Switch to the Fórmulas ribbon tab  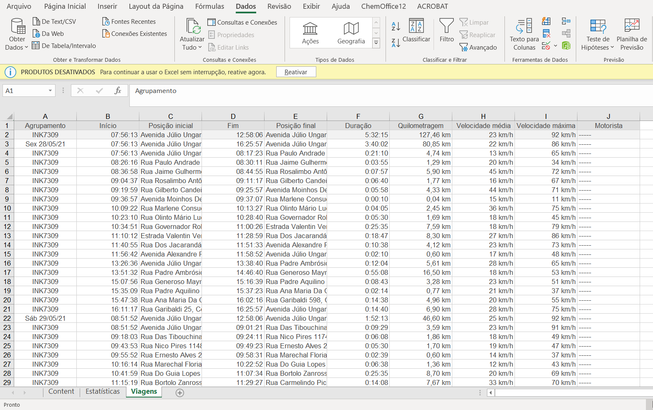coord(209,6)
